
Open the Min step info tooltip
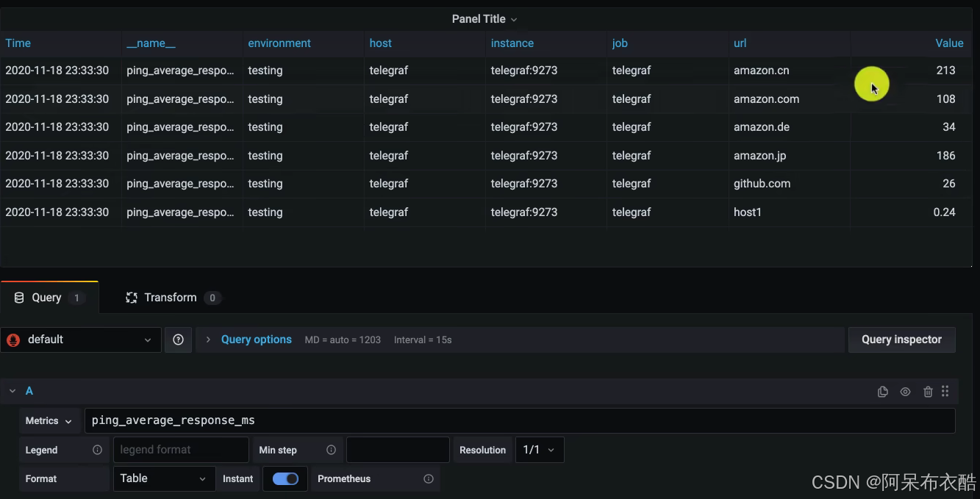click(x=331, y=449)
